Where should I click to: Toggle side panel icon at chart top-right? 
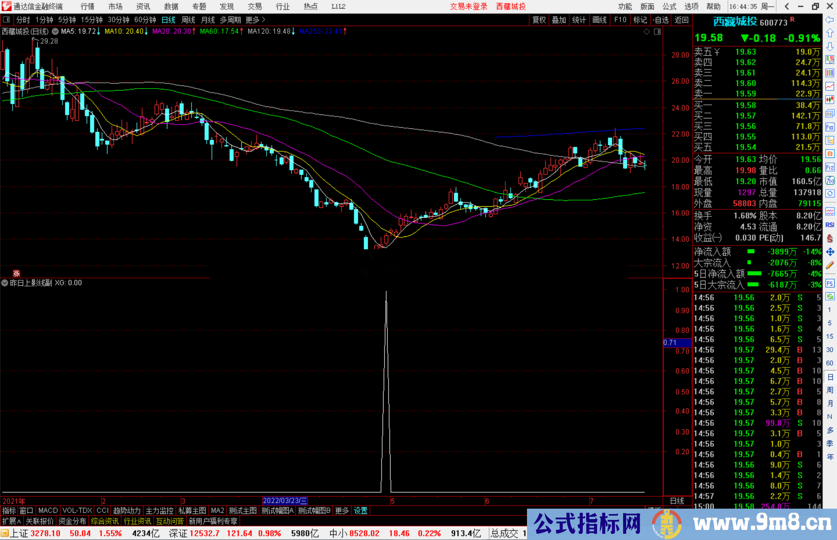point(657,32)
